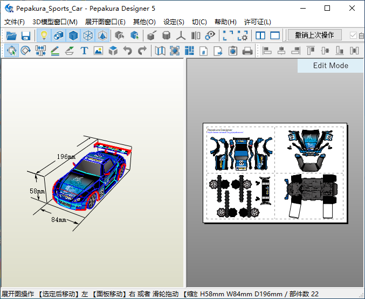
Task: Select the rotate part tool
Action: tap(25, 51)
